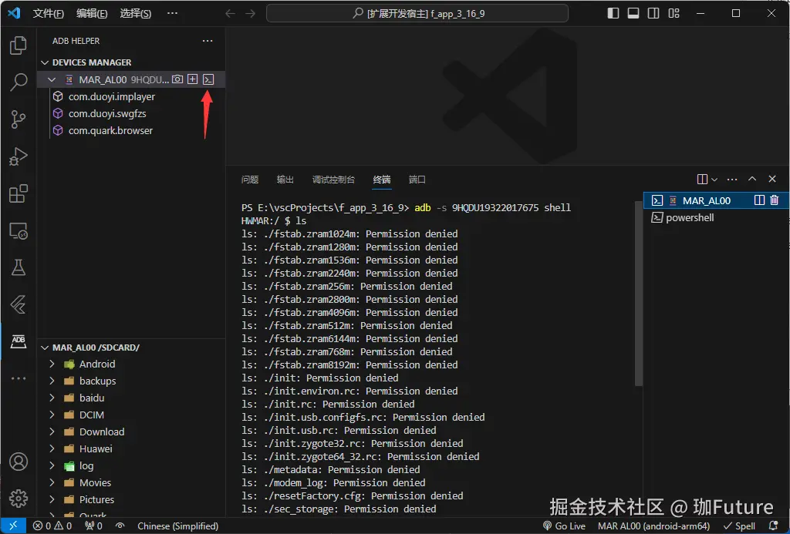Click the plus icon on the MAR_AL00 row
The width and height of the screenshot is (790, 534).
click(193, 79)
